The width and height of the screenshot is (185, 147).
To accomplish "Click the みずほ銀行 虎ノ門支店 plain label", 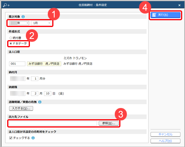I will point(78,64).
